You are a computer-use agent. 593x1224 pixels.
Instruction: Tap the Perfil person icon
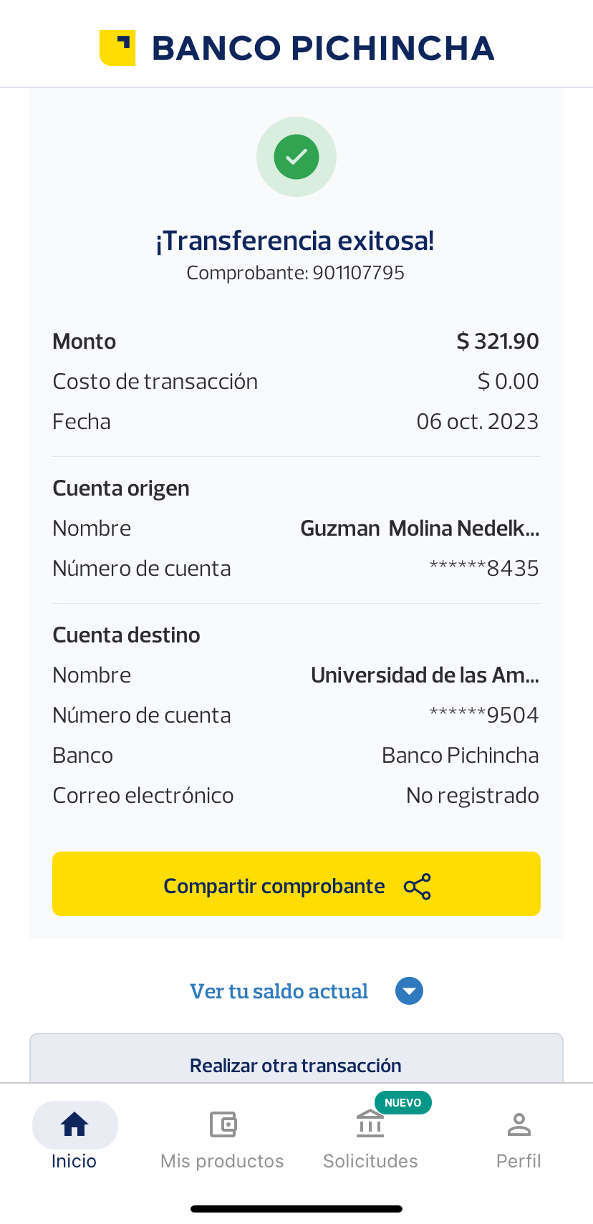519,1124
